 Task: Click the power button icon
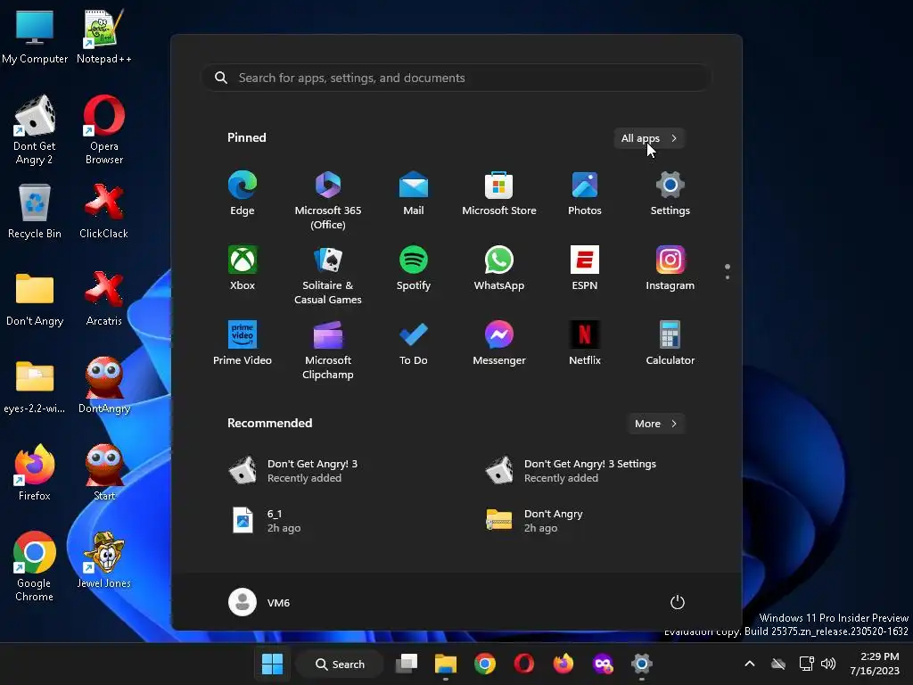click(678, 602)
